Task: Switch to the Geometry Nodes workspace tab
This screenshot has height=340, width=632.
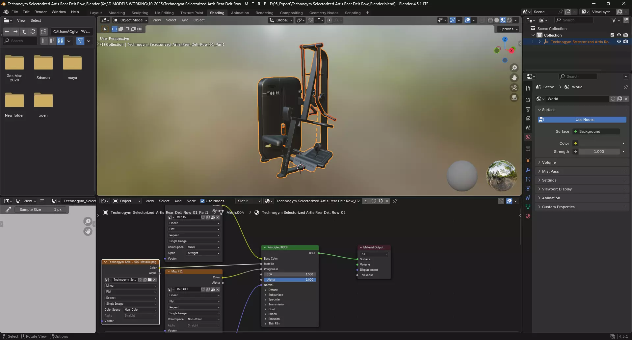Action: click(x=324, y=13)
